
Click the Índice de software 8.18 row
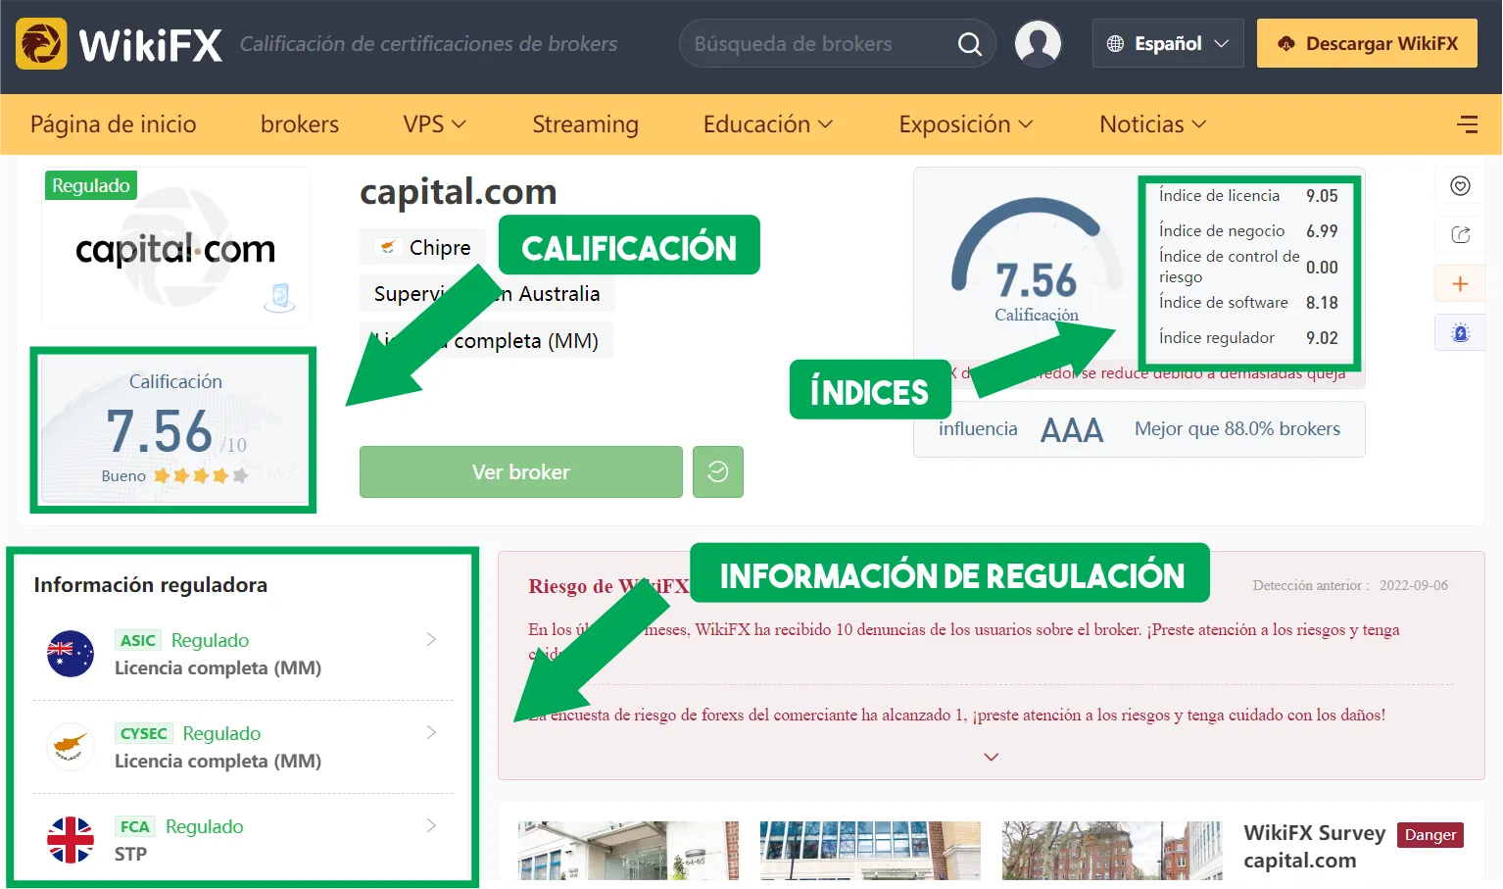tap(1248, 302)
